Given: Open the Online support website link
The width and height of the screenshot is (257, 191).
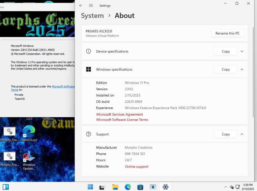Looking at the screenshot, I should 137,167.
